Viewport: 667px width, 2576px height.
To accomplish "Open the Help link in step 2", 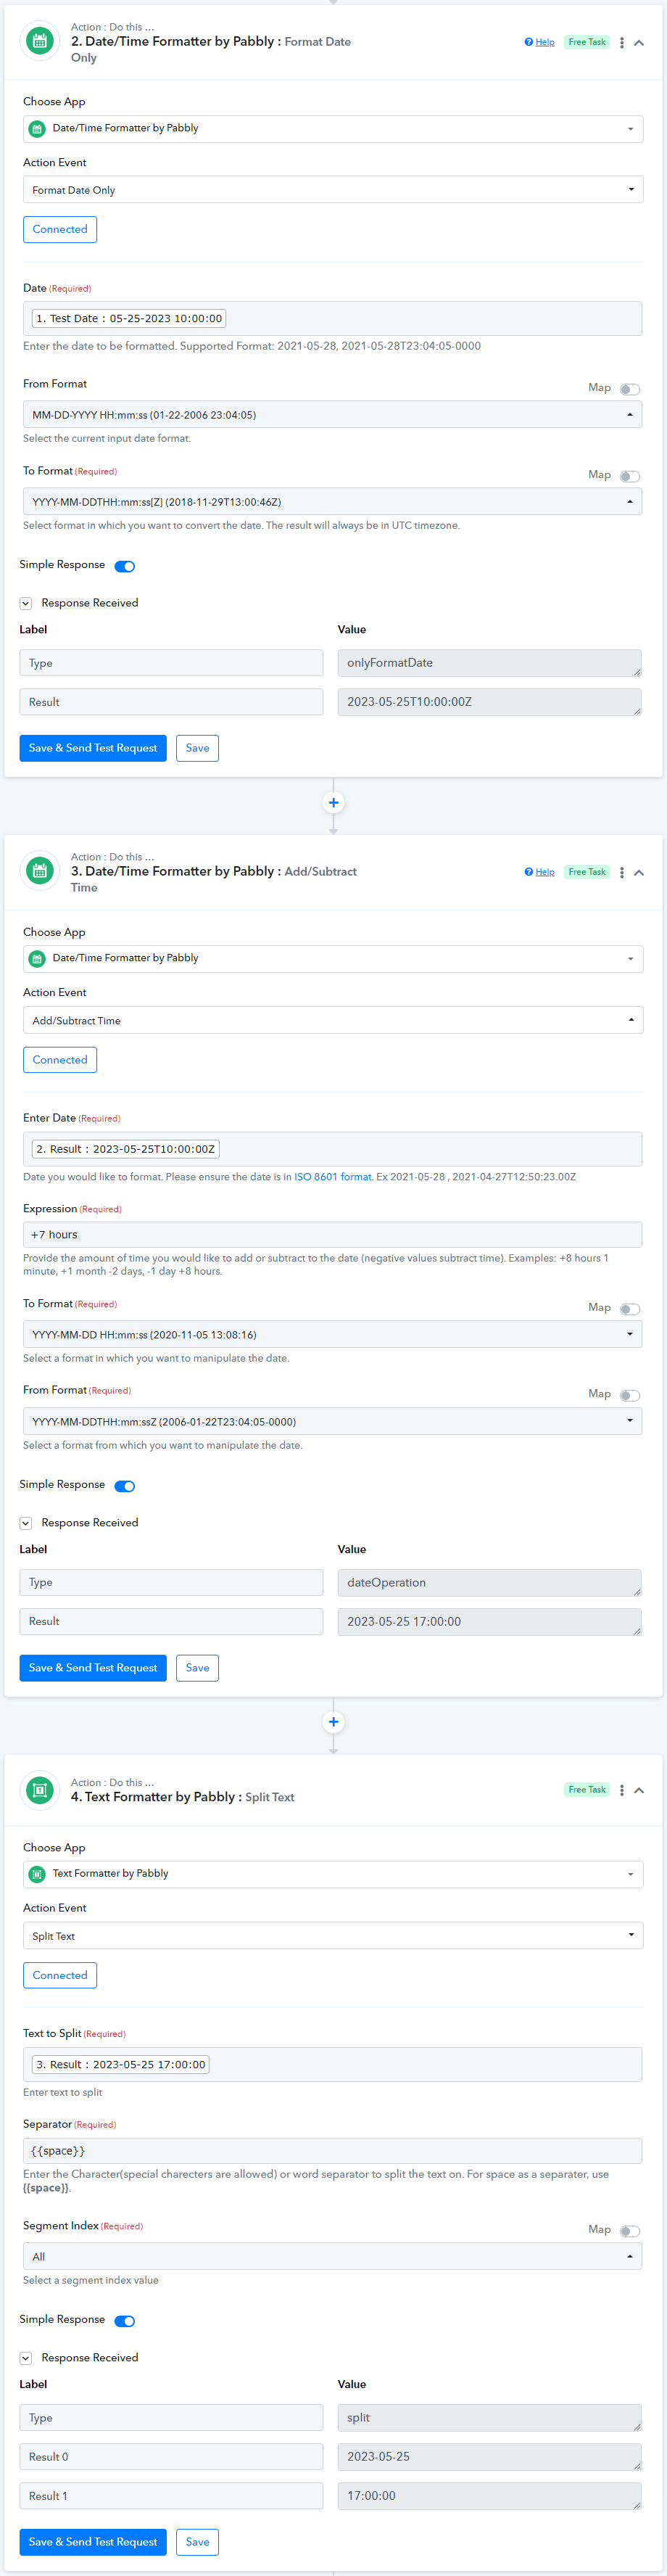I will point(540,42).
